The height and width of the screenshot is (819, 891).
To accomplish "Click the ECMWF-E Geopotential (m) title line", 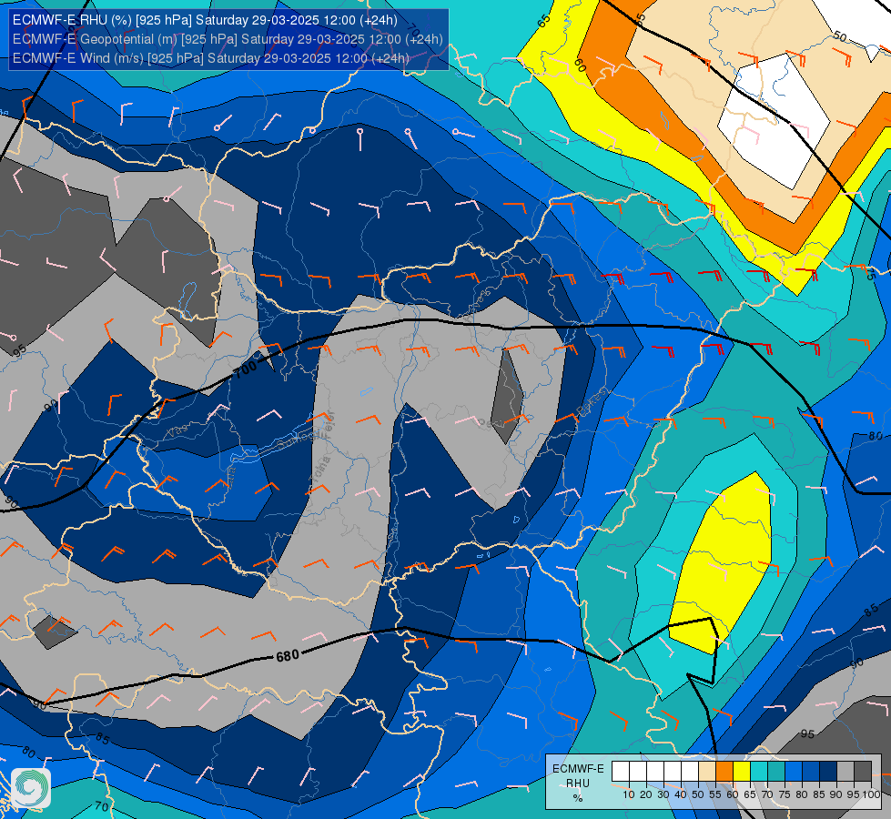I will pos(228,39).
